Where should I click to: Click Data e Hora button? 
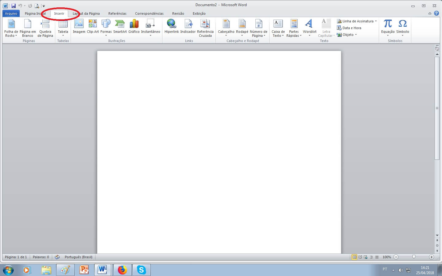click(x=349, y=28)
